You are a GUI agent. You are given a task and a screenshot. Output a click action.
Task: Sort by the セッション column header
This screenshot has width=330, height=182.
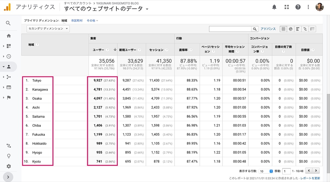[156, 50]
